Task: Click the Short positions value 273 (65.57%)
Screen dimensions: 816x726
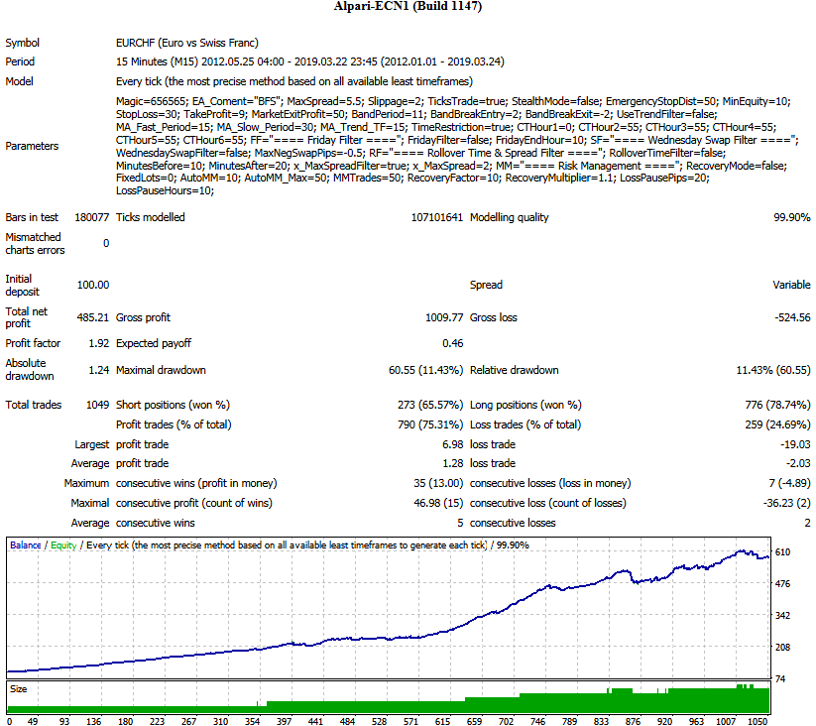Action: (x=430, y=405)
